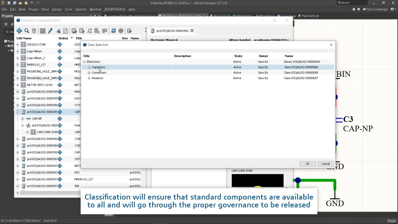Switch to the Pb03.SCHLIB document tab
The image size is (398, 224).
click(x=308, y=16)
